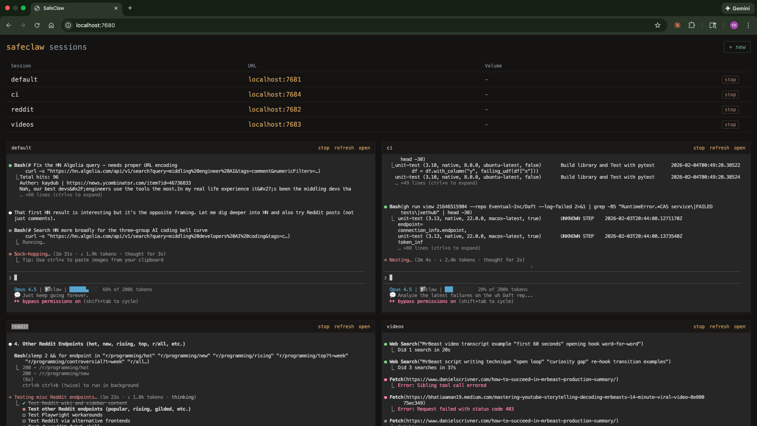Click the 66% token usage bar
The height and width of the screenshot is (426, 757).
click(x=83, y=290)
